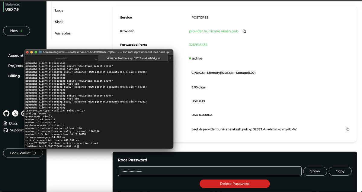The width and height of the screenshot is (362, 192).
Task: Open the Docs link in sidebar
Action: [x=11, y=123]
